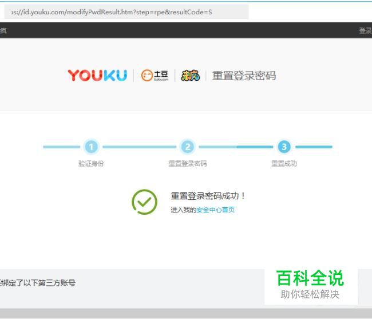Image resolution: width=372 pixels, height=319 pixels.
Task: Click the 重置登录密码成功！ message
Action: (x=208, y=196)
